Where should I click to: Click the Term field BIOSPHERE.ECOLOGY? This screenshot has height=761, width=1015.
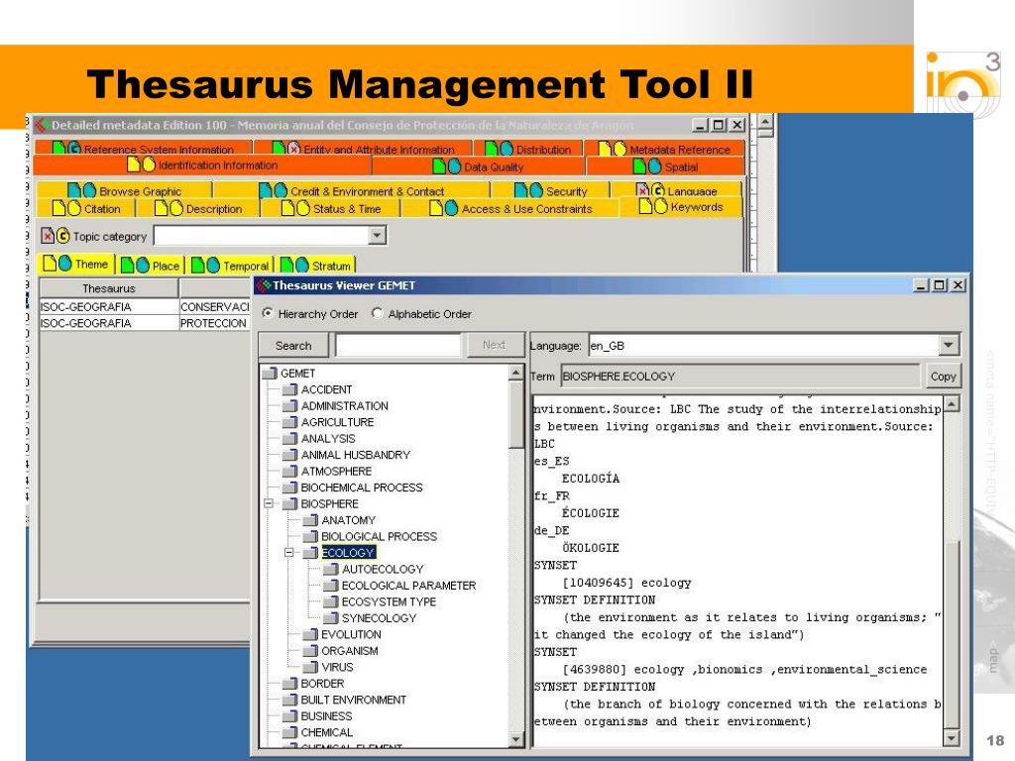click(740, 376)
